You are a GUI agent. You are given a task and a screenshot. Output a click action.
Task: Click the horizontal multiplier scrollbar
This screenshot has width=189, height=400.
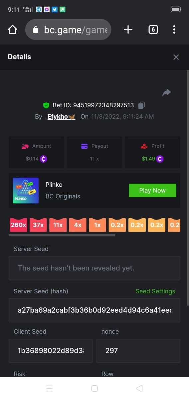[62, 235]
